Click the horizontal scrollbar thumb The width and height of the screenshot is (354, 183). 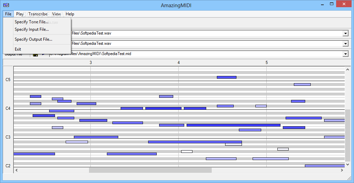click(x=150, y=170)
